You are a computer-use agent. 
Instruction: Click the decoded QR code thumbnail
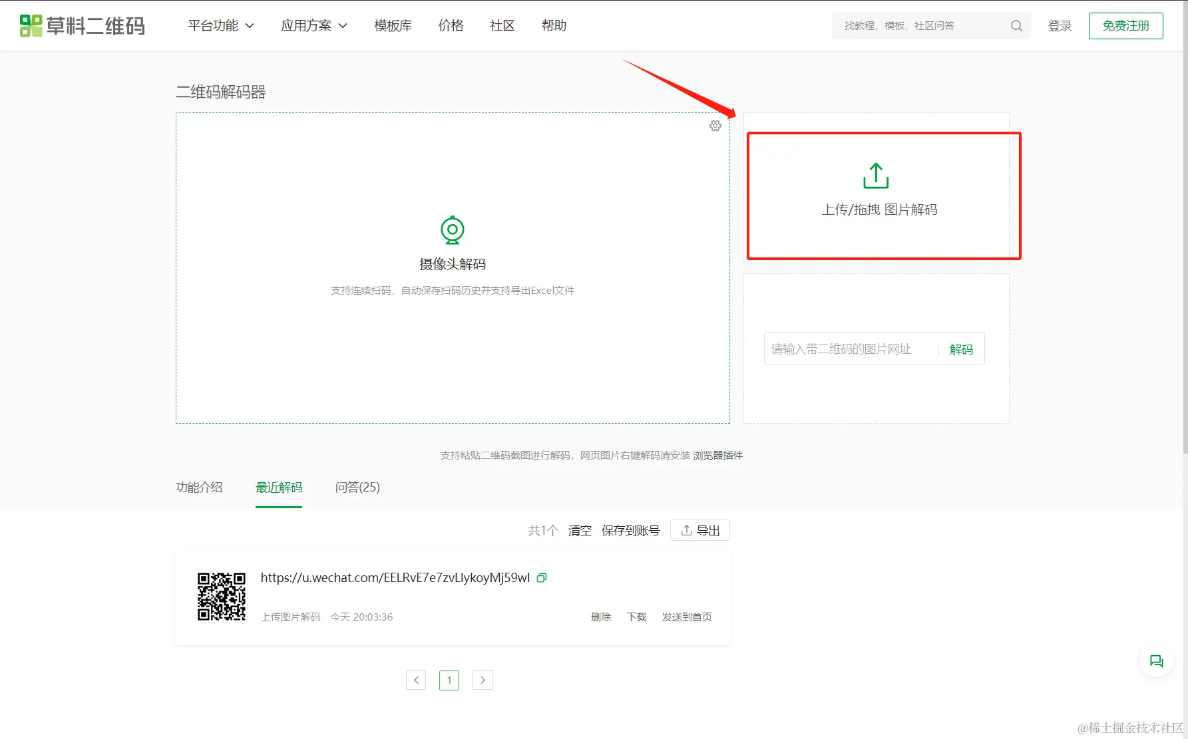pos(222,597)
